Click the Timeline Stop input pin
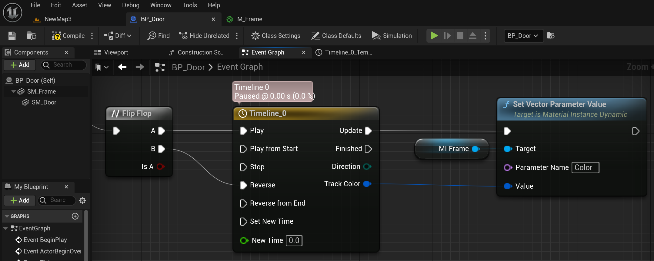Viewport: 654px width, 261px height. coord(244,167)
